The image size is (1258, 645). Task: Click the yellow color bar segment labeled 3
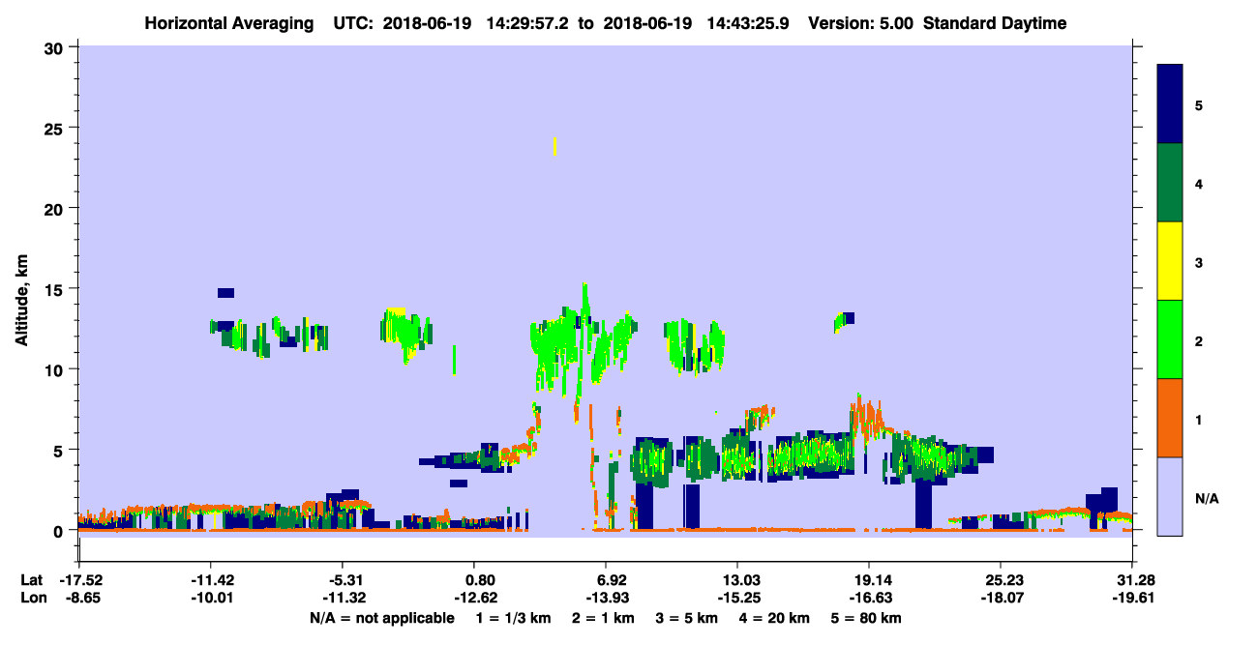pyautogui.click(x=1170, y=261)
